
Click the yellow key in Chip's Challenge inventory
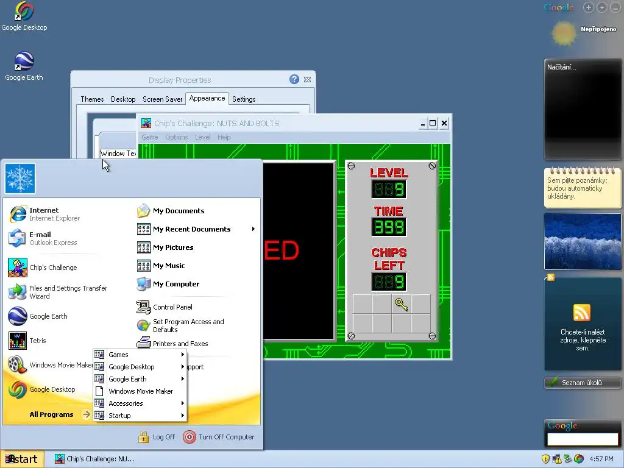click(x=401, y=305)
